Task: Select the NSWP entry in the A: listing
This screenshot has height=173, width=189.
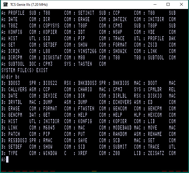Action: (118, 32)
